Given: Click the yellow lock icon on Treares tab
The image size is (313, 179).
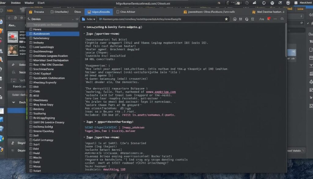Looking at the screenshot, I should (30, 12).
